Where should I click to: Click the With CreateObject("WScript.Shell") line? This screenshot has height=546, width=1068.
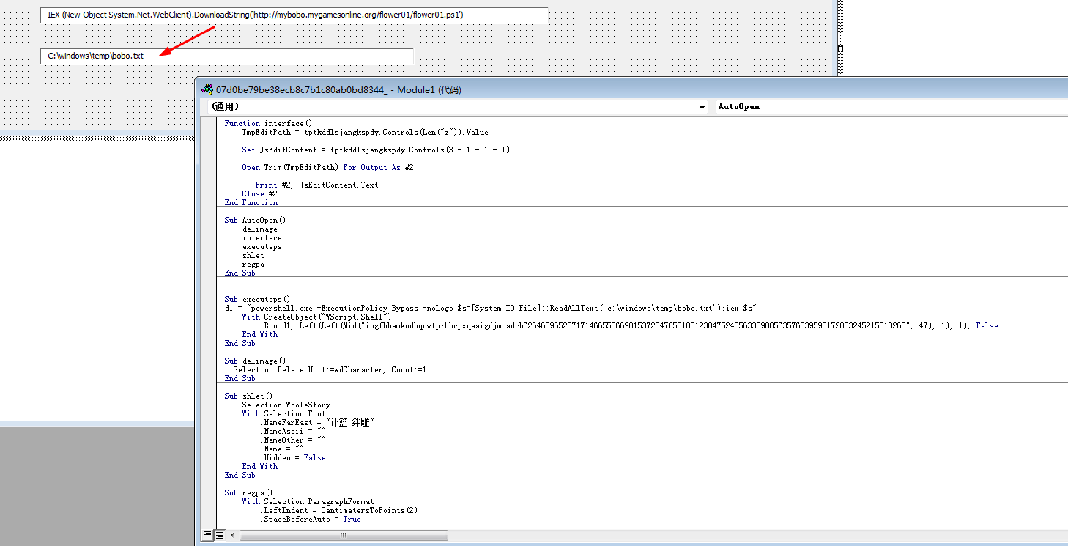(316, 317)
